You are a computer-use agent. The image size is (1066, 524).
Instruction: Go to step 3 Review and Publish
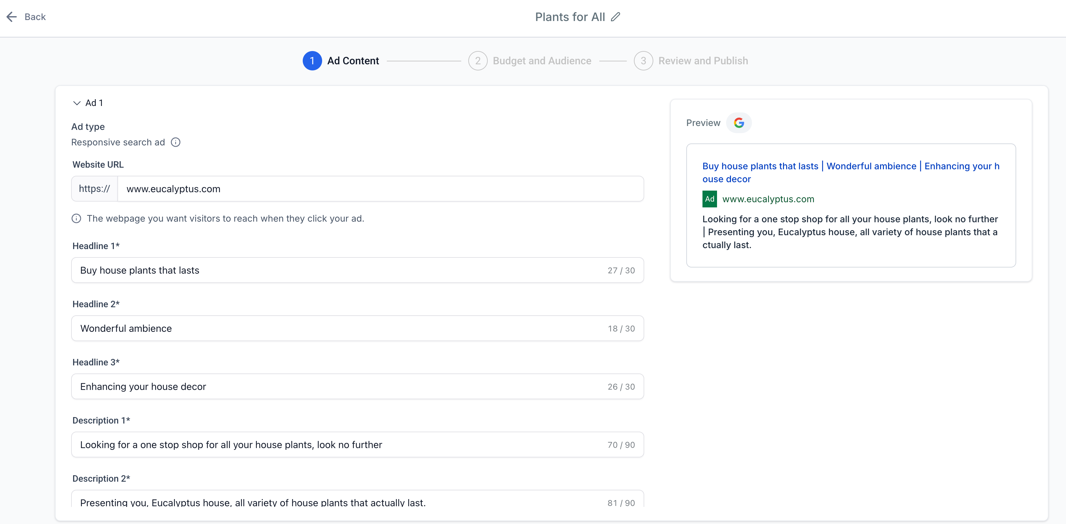pyautogui.click(x=691, y=61)
